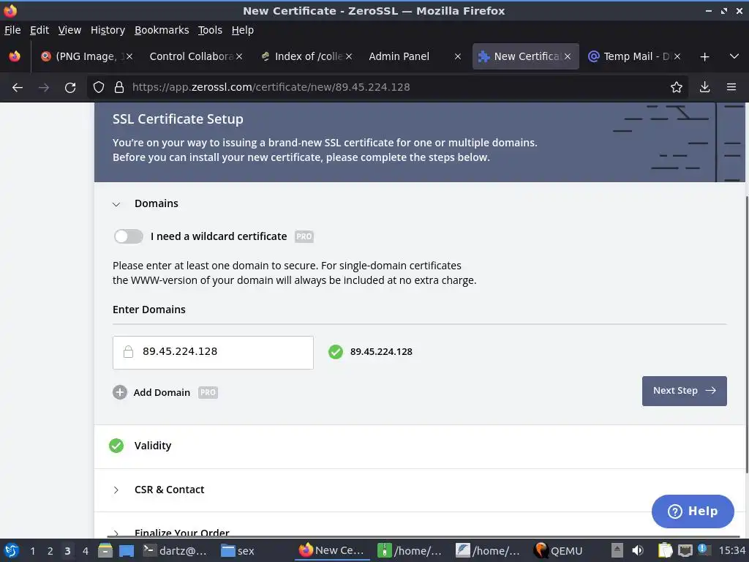Open the archive /home taskbar item
The width and height of the screenshot is (749, 562).
pos(410,551)
